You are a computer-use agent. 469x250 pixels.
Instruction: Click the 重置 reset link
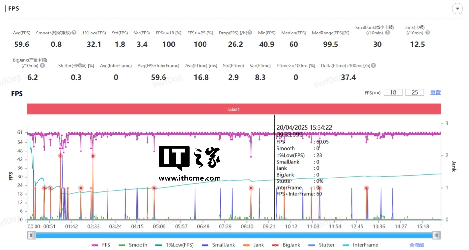(x=435, y=92)
